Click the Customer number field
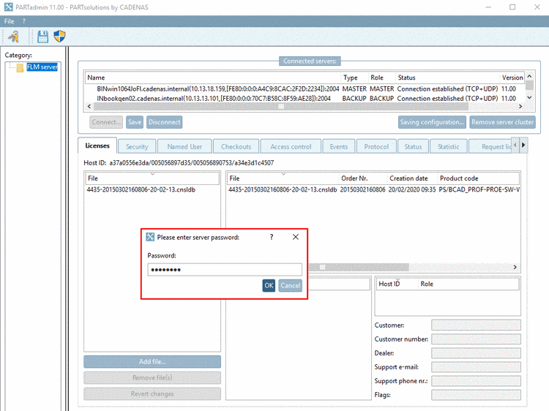This screenshot has width=549, height=411. pyautogui.click(x=477, y=339)
